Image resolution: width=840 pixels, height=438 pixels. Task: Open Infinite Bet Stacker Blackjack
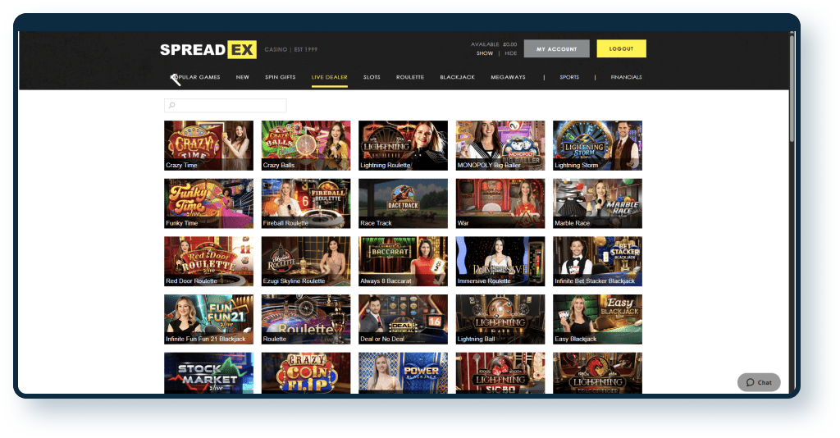(597, 262)
